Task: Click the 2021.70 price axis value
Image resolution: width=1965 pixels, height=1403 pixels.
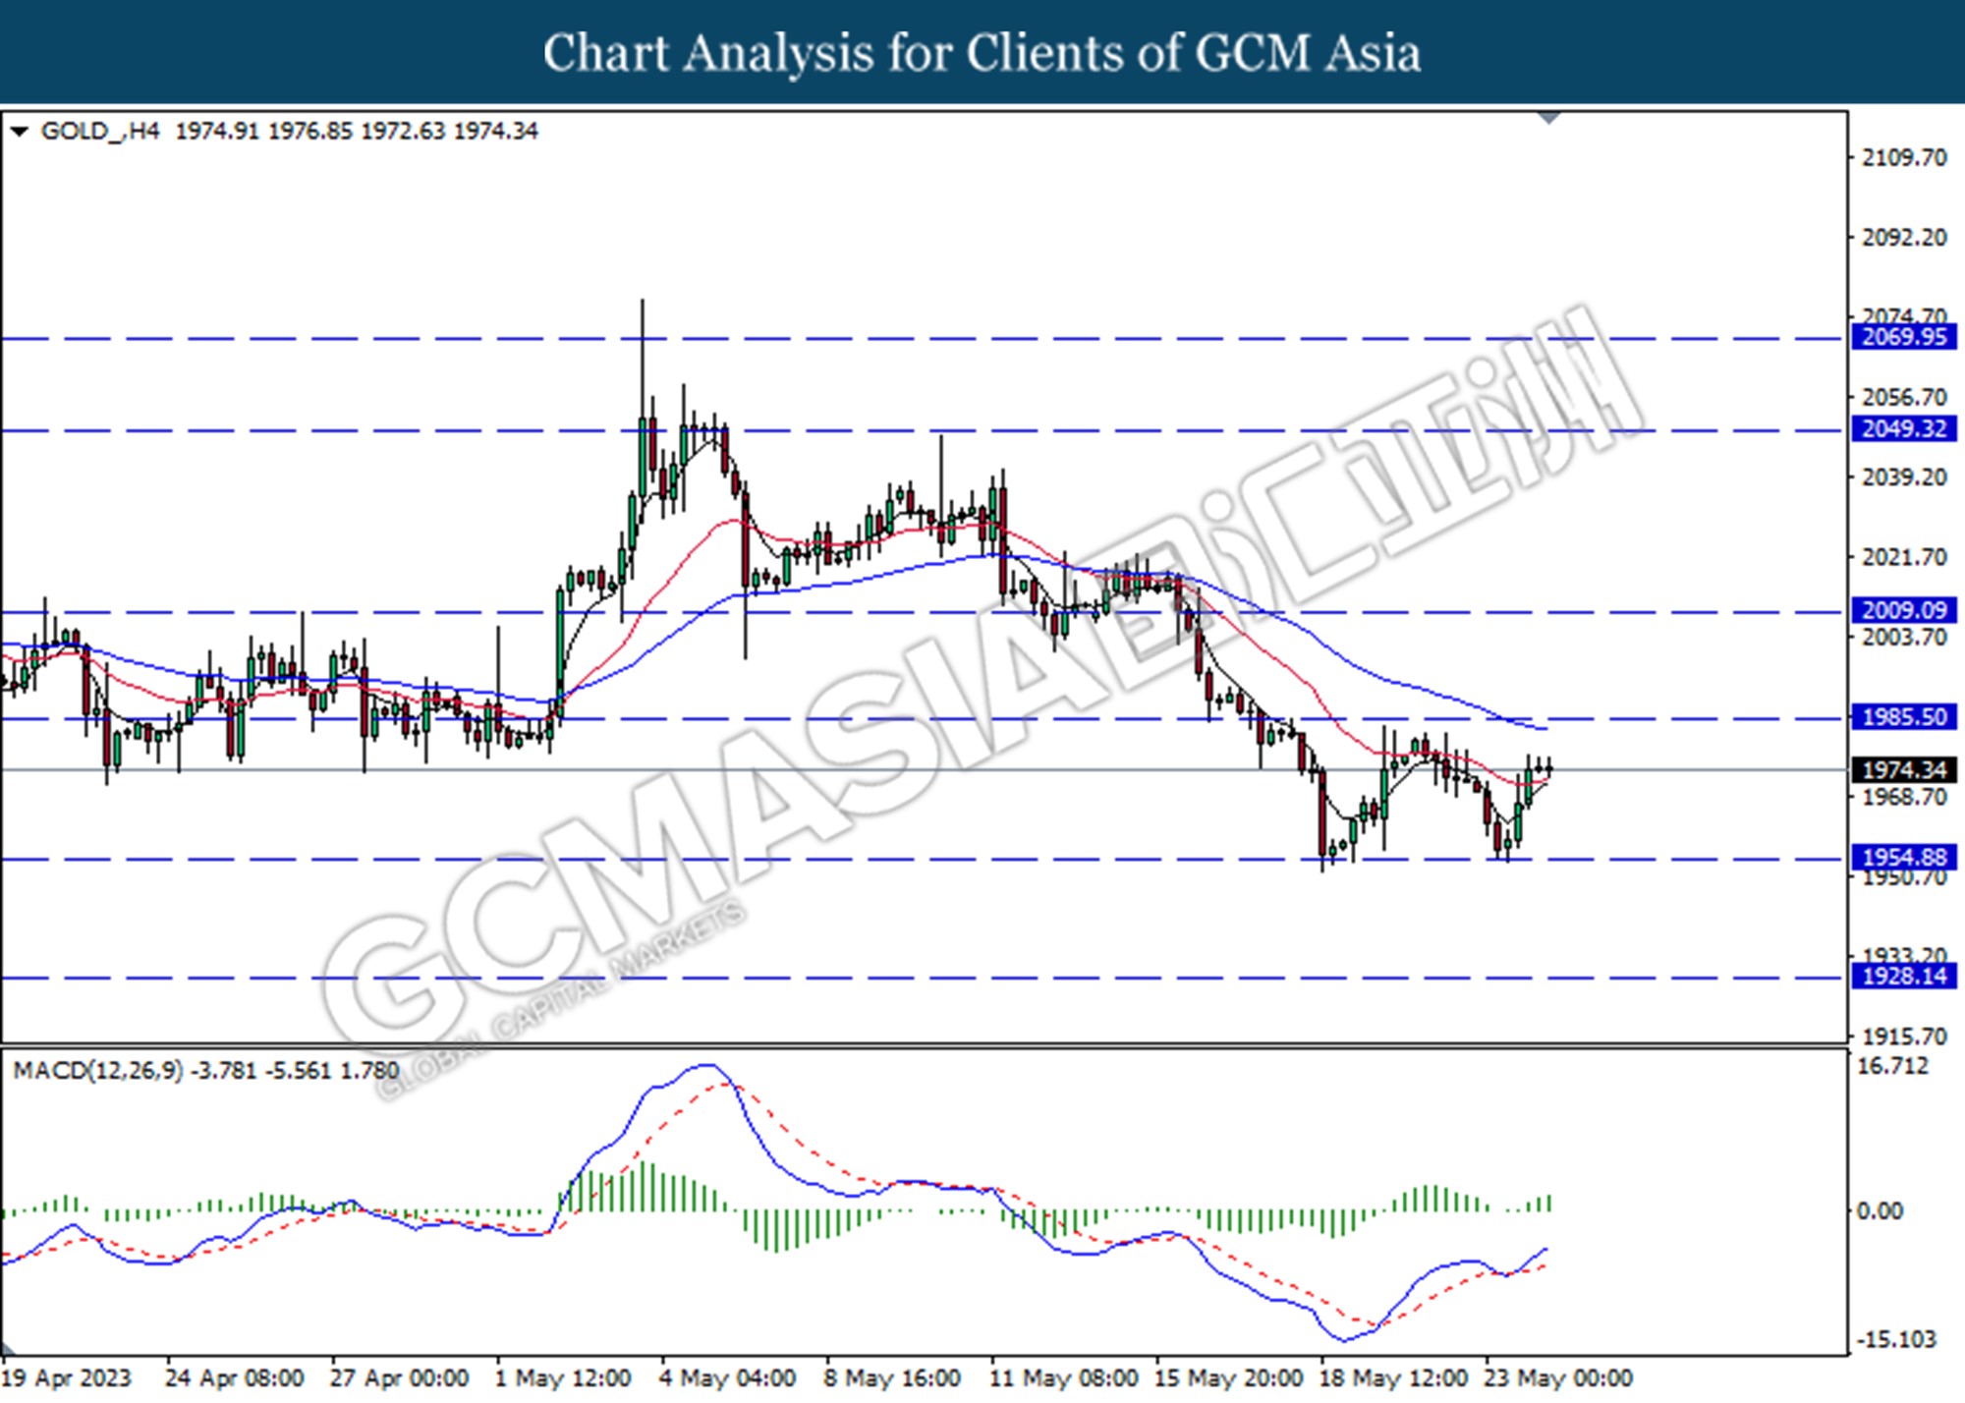Action: [x=1904, y=557]
